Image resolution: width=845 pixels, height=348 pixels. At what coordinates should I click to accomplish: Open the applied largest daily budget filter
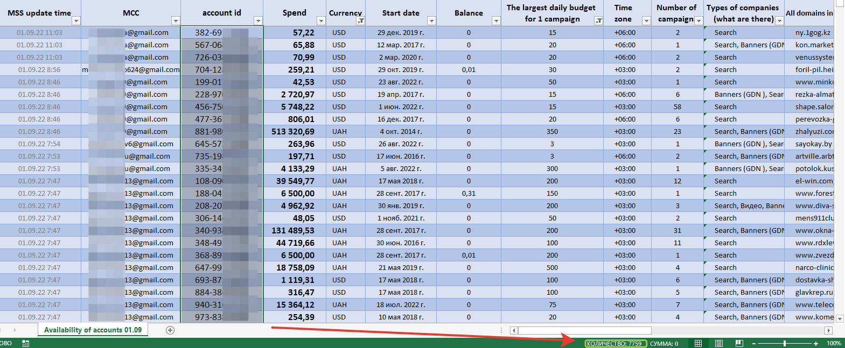point(598,21)
